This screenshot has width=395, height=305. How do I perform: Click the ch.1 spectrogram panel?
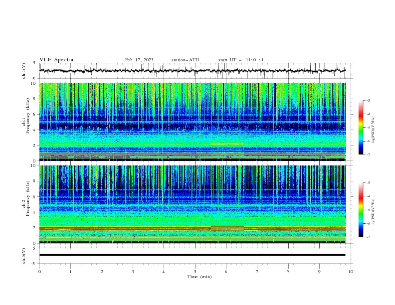point(193,122)
